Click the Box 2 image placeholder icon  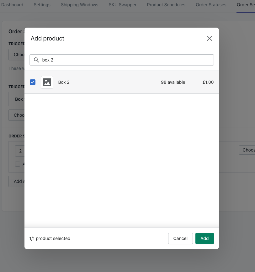pos(47,82)
